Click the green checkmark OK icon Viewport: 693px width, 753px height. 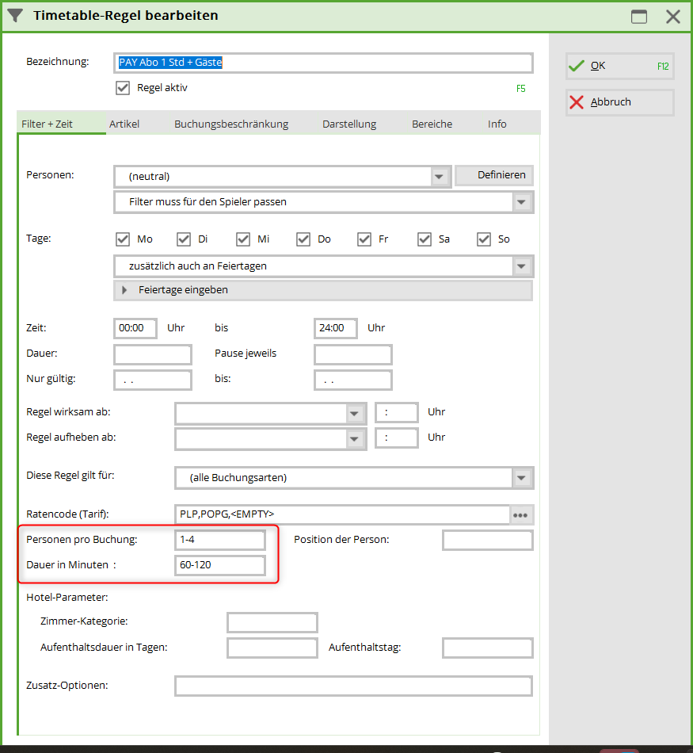point(577,66)
